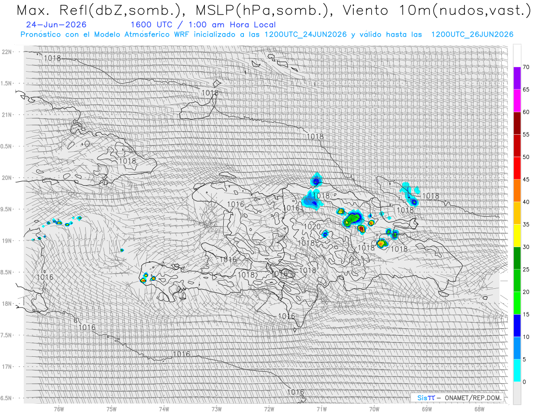538x415 pixels.
Task: Select the dark red 50–55 dBZ legend swatch
Action: 517,146
